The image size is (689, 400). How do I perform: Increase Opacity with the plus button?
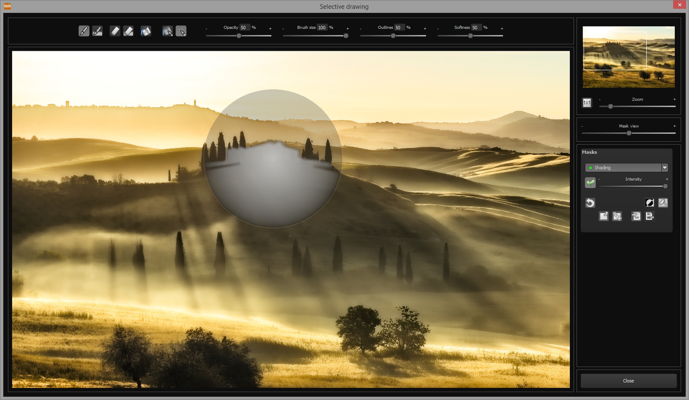(270, 28)
